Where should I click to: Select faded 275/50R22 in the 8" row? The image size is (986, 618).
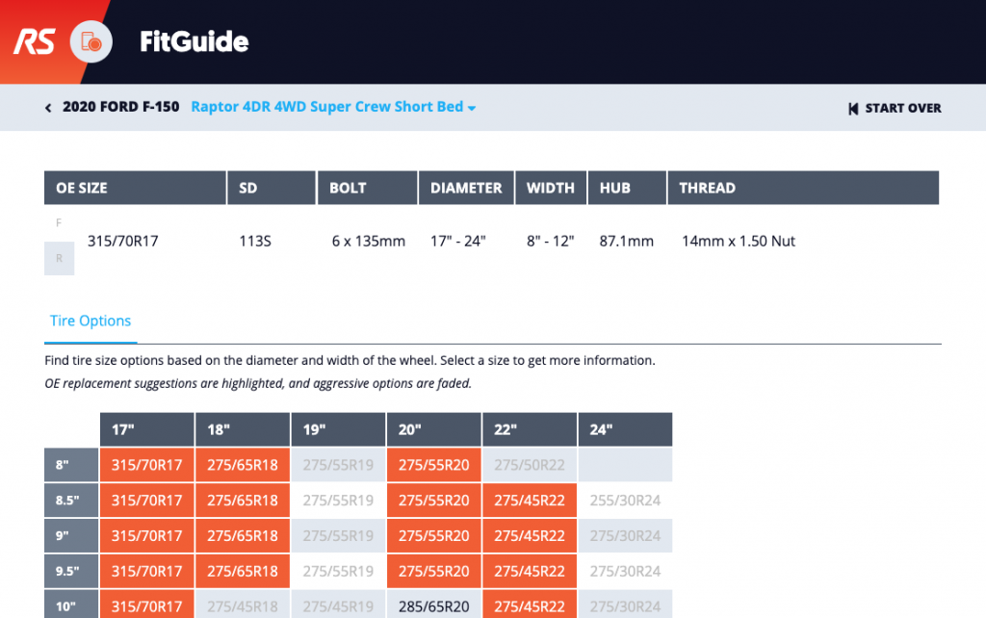pos(530,465)
